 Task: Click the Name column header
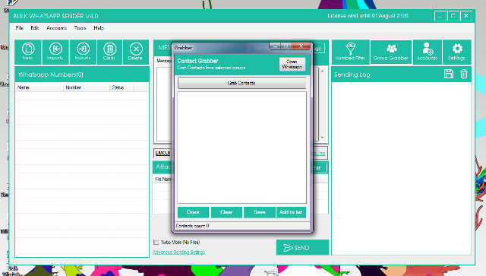pyautogui.click(x=39, y=87)
